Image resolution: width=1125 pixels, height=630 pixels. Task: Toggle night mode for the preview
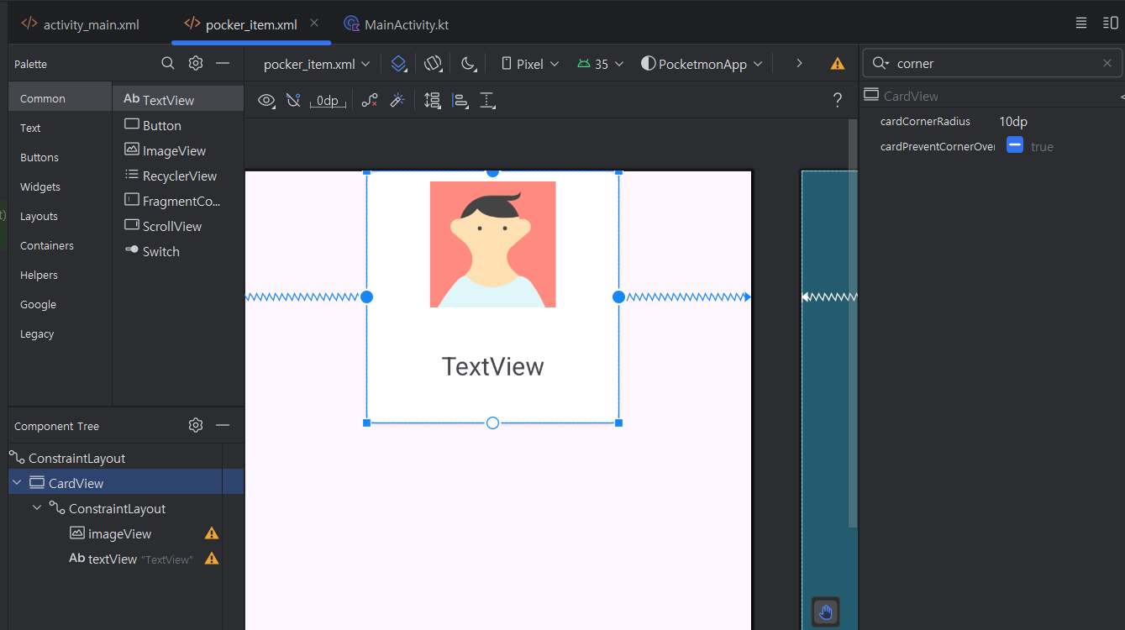[468, 63]
